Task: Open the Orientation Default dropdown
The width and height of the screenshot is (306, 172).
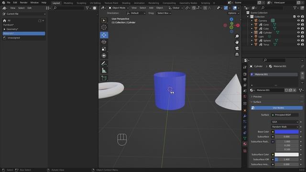Action: pos(136,13)
